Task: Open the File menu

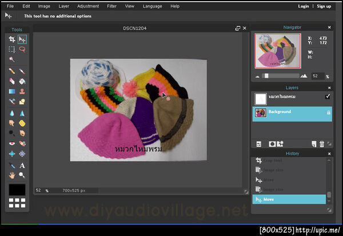Action: pos(10,6)
